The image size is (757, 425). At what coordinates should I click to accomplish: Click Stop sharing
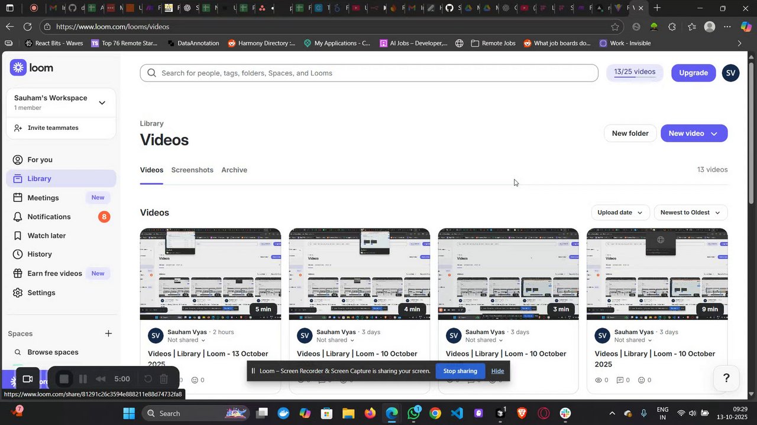(x=460, y=371)
